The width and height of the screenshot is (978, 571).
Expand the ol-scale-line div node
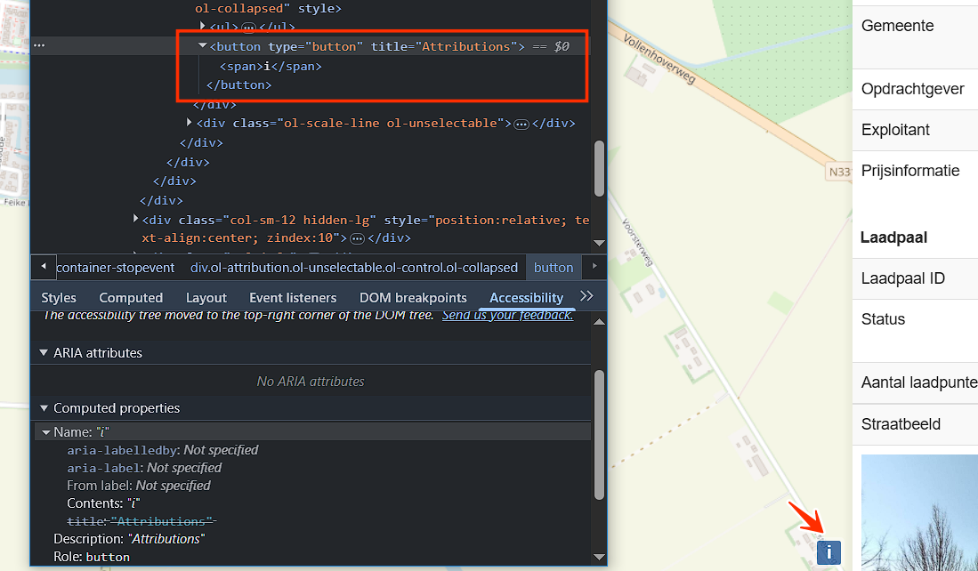click(x=190, y=123)
